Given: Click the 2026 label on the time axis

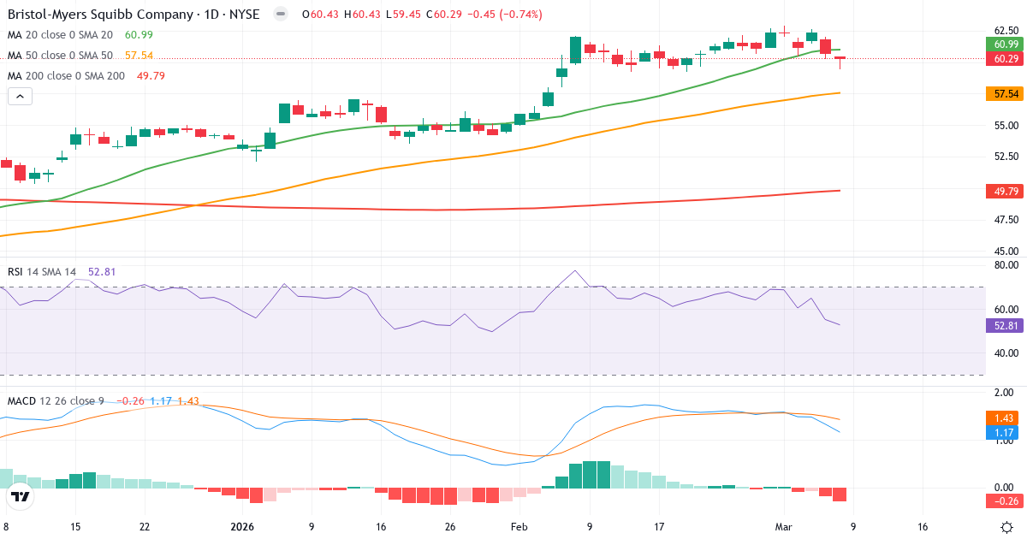Looking at the screenshot, I should 242,528.
